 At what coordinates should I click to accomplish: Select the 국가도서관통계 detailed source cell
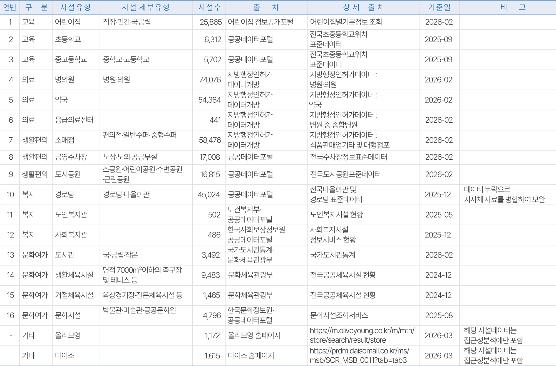[x=332, y=255]
